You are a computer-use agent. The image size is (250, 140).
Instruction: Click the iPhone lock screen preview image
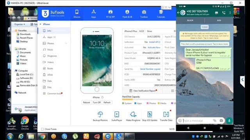tap(97, 61)
